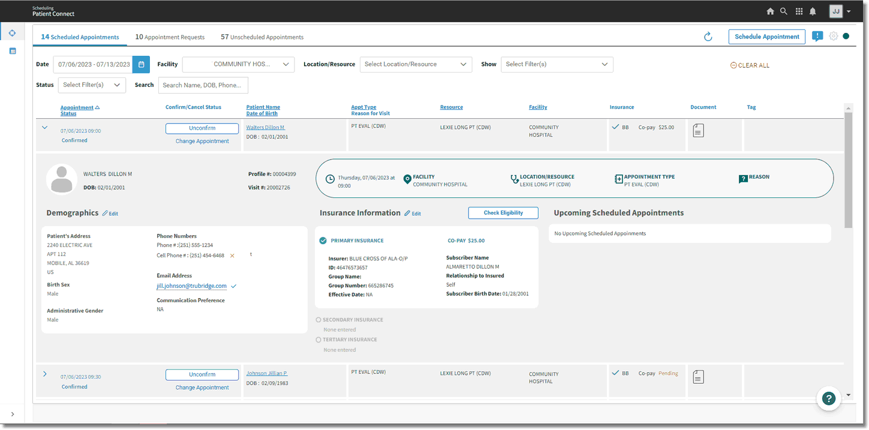The width and height of the screenshot is (869, 430).
Task: Click Unconfirm for Walters Dillon appointment
Action: tap(202, 128)
